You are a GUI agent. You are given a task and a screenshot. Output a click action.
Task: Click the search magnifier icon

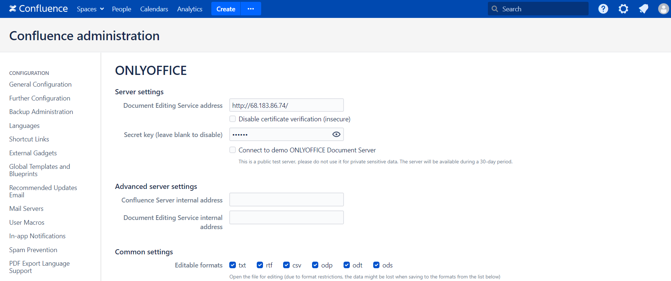495,9
